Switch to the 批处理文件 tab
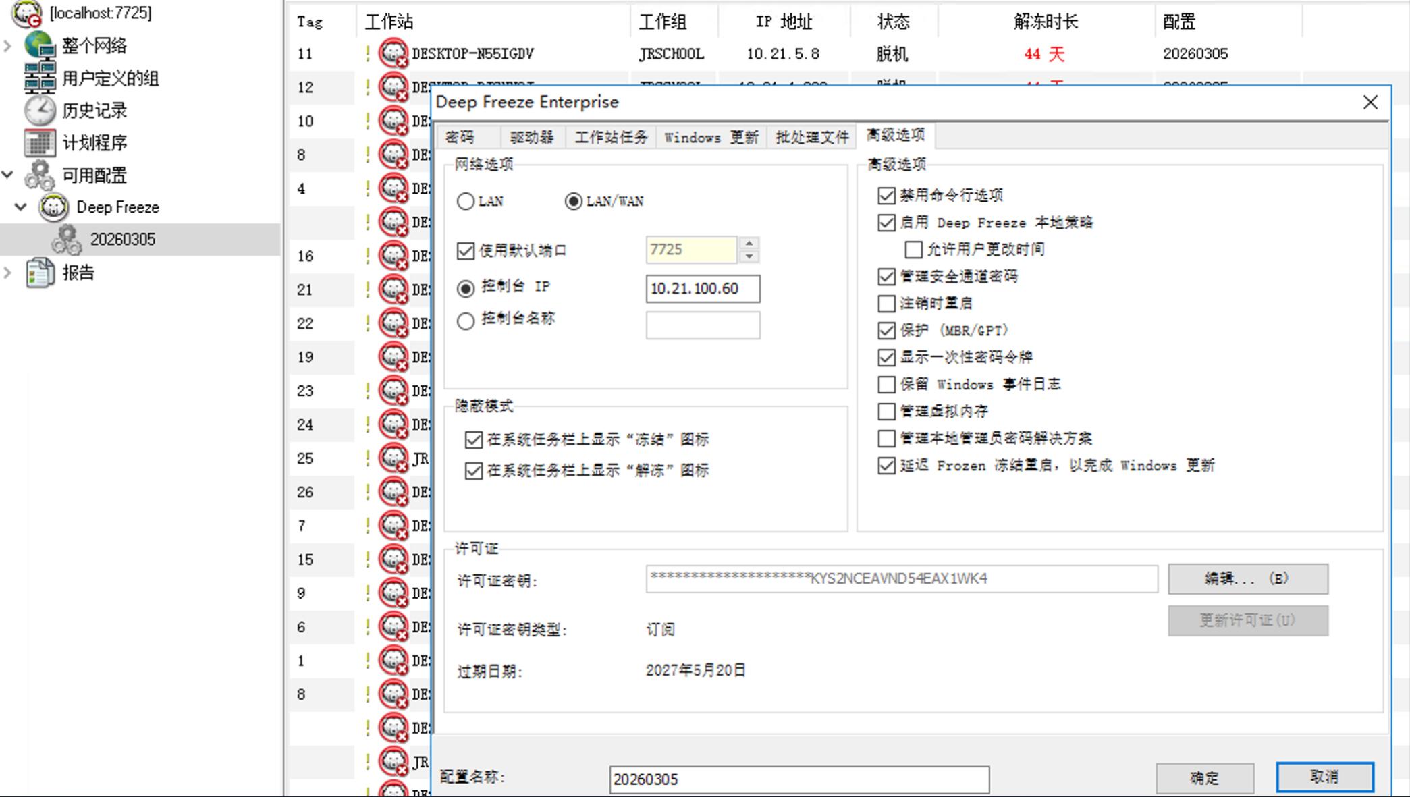 point(812,138)
